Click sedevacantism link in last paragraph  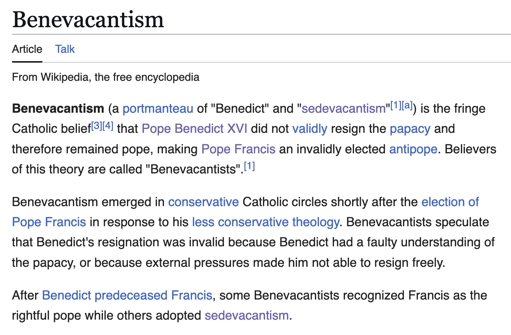pyautogui.click(x=247, y=316)
